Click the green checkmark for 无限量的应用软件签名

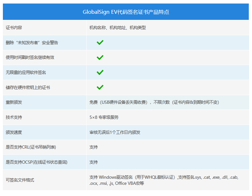click(100, 72)
